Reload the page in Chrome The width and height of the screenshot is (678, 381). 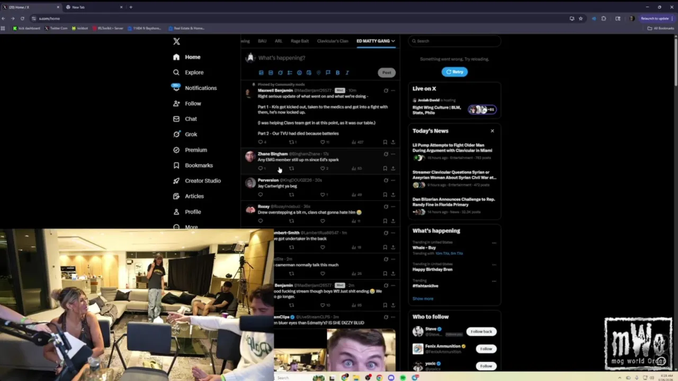pos(22,19)
